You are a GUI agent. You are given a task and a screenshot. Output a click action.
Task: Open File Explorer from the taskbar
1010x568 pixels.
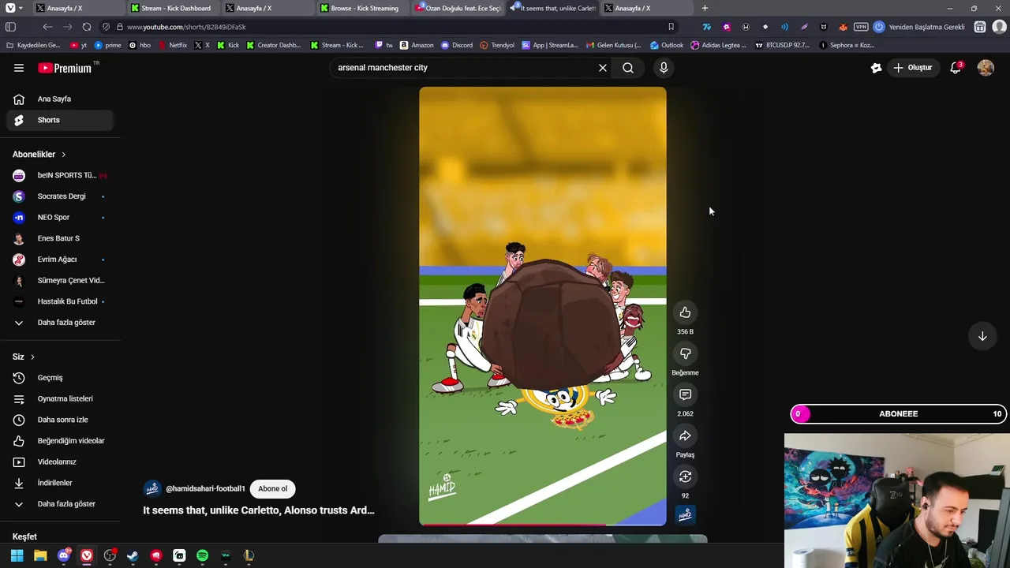40,555
